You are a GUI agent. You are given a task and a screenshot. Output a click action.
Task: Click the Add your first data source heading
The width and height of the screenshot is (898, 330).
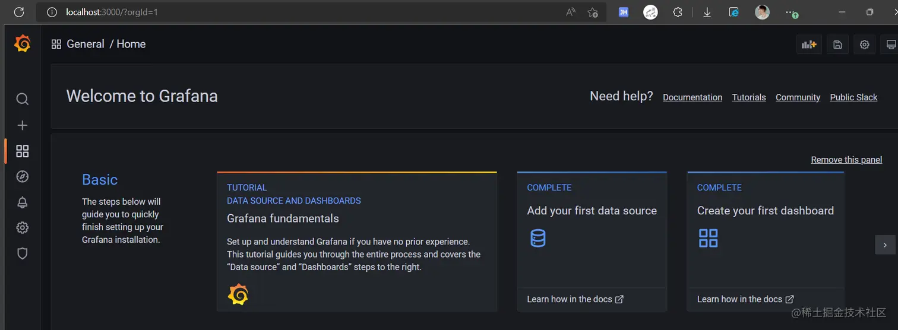(592, 211)
